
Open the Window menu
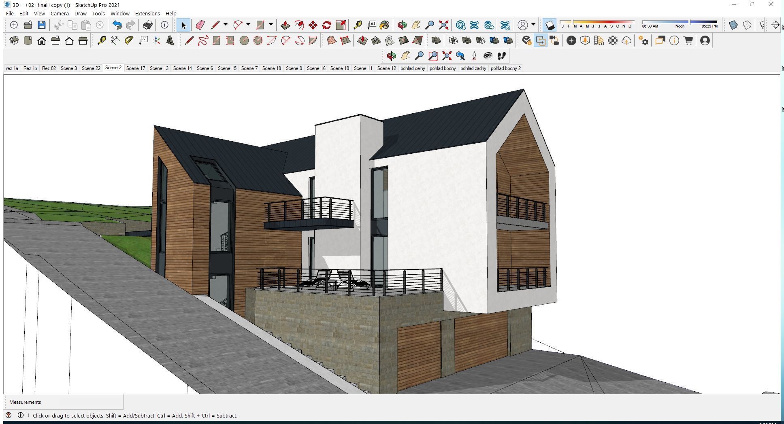120,13
